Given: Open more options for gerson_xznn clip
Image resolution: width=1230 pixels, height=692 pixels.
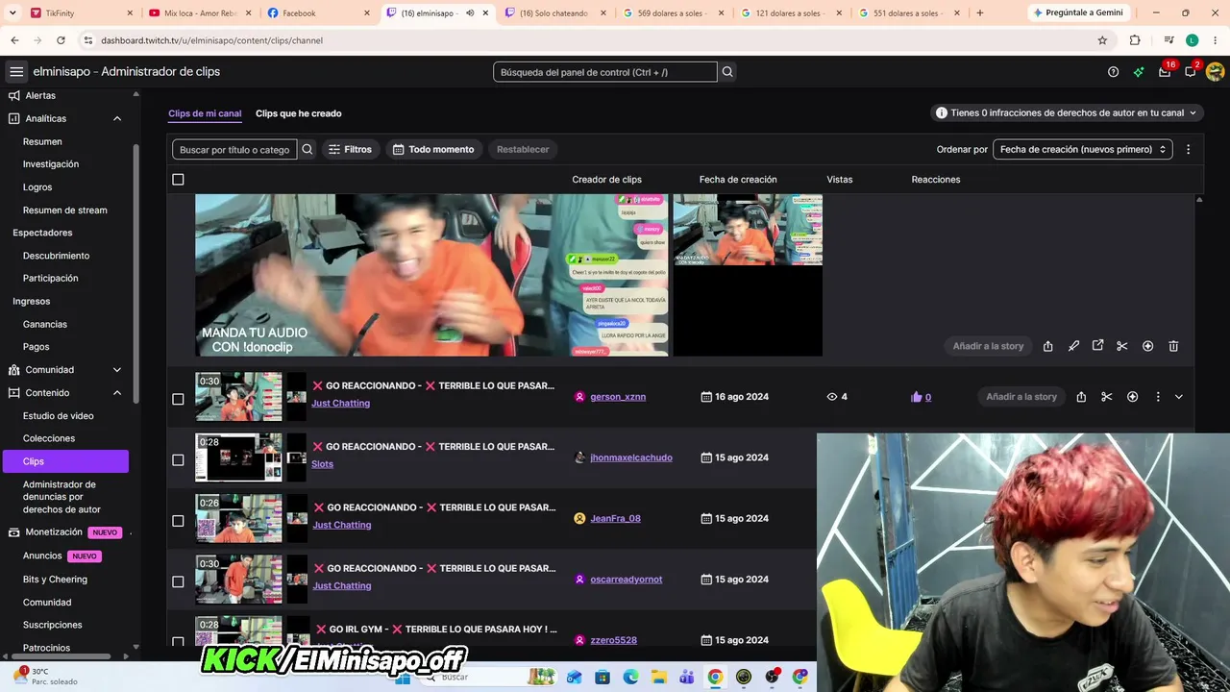Looking at the screenshot, I should [1158, 397].
